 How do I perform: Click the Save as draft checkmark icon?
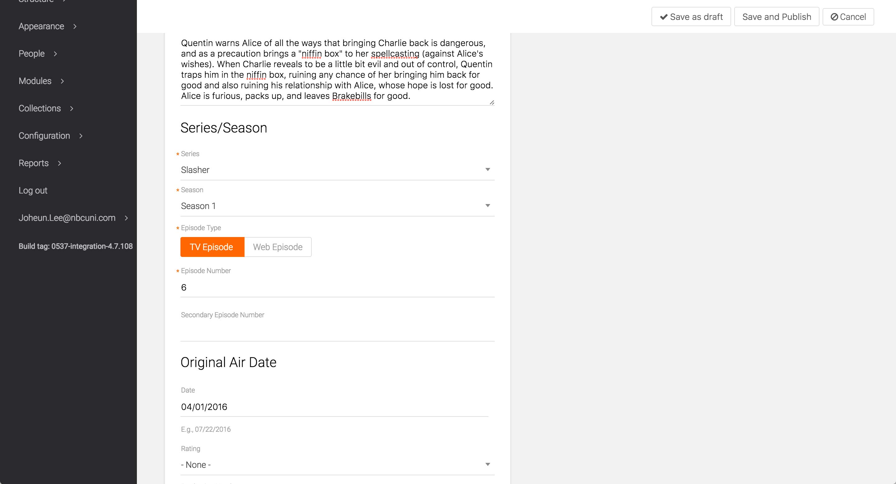pos(664,17)
